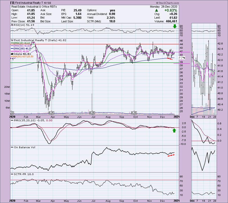Click the '23' marker at chart's left edge
The width and height of the screenshot is (228, 203).
point(12,113)
